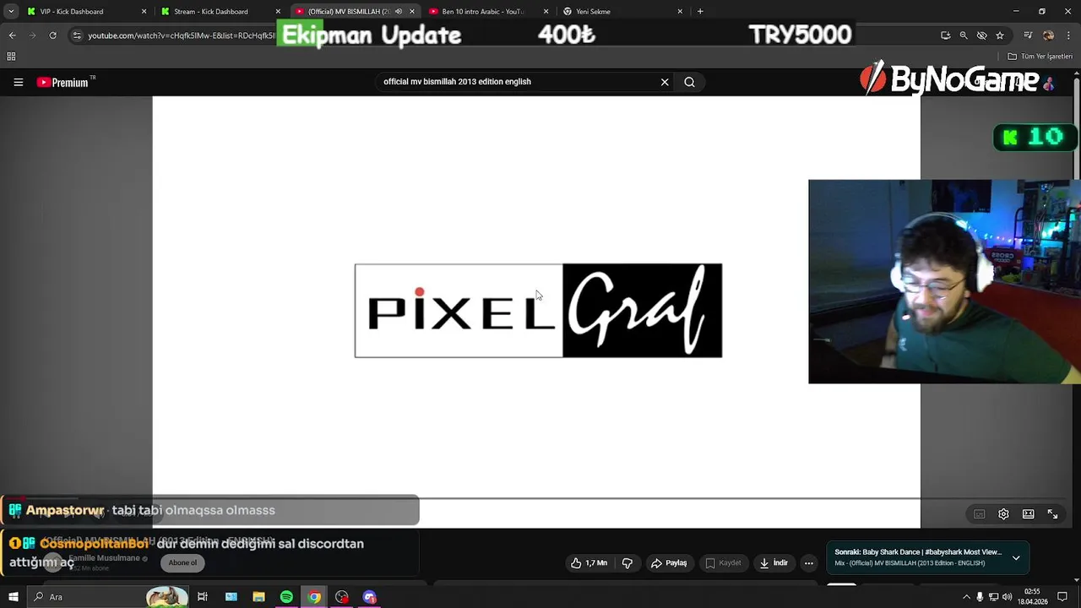Click the YouTube URL address field

click(x=182, y=35)
